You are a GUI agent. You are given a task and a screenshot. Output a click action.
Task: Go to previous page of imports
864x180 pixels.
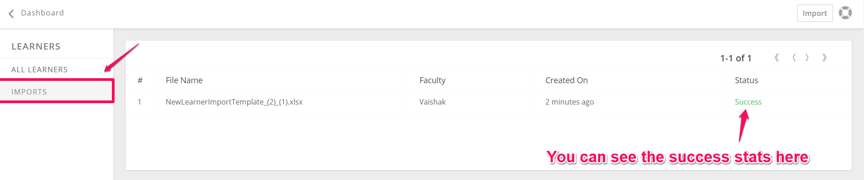(x=794, y=58)
